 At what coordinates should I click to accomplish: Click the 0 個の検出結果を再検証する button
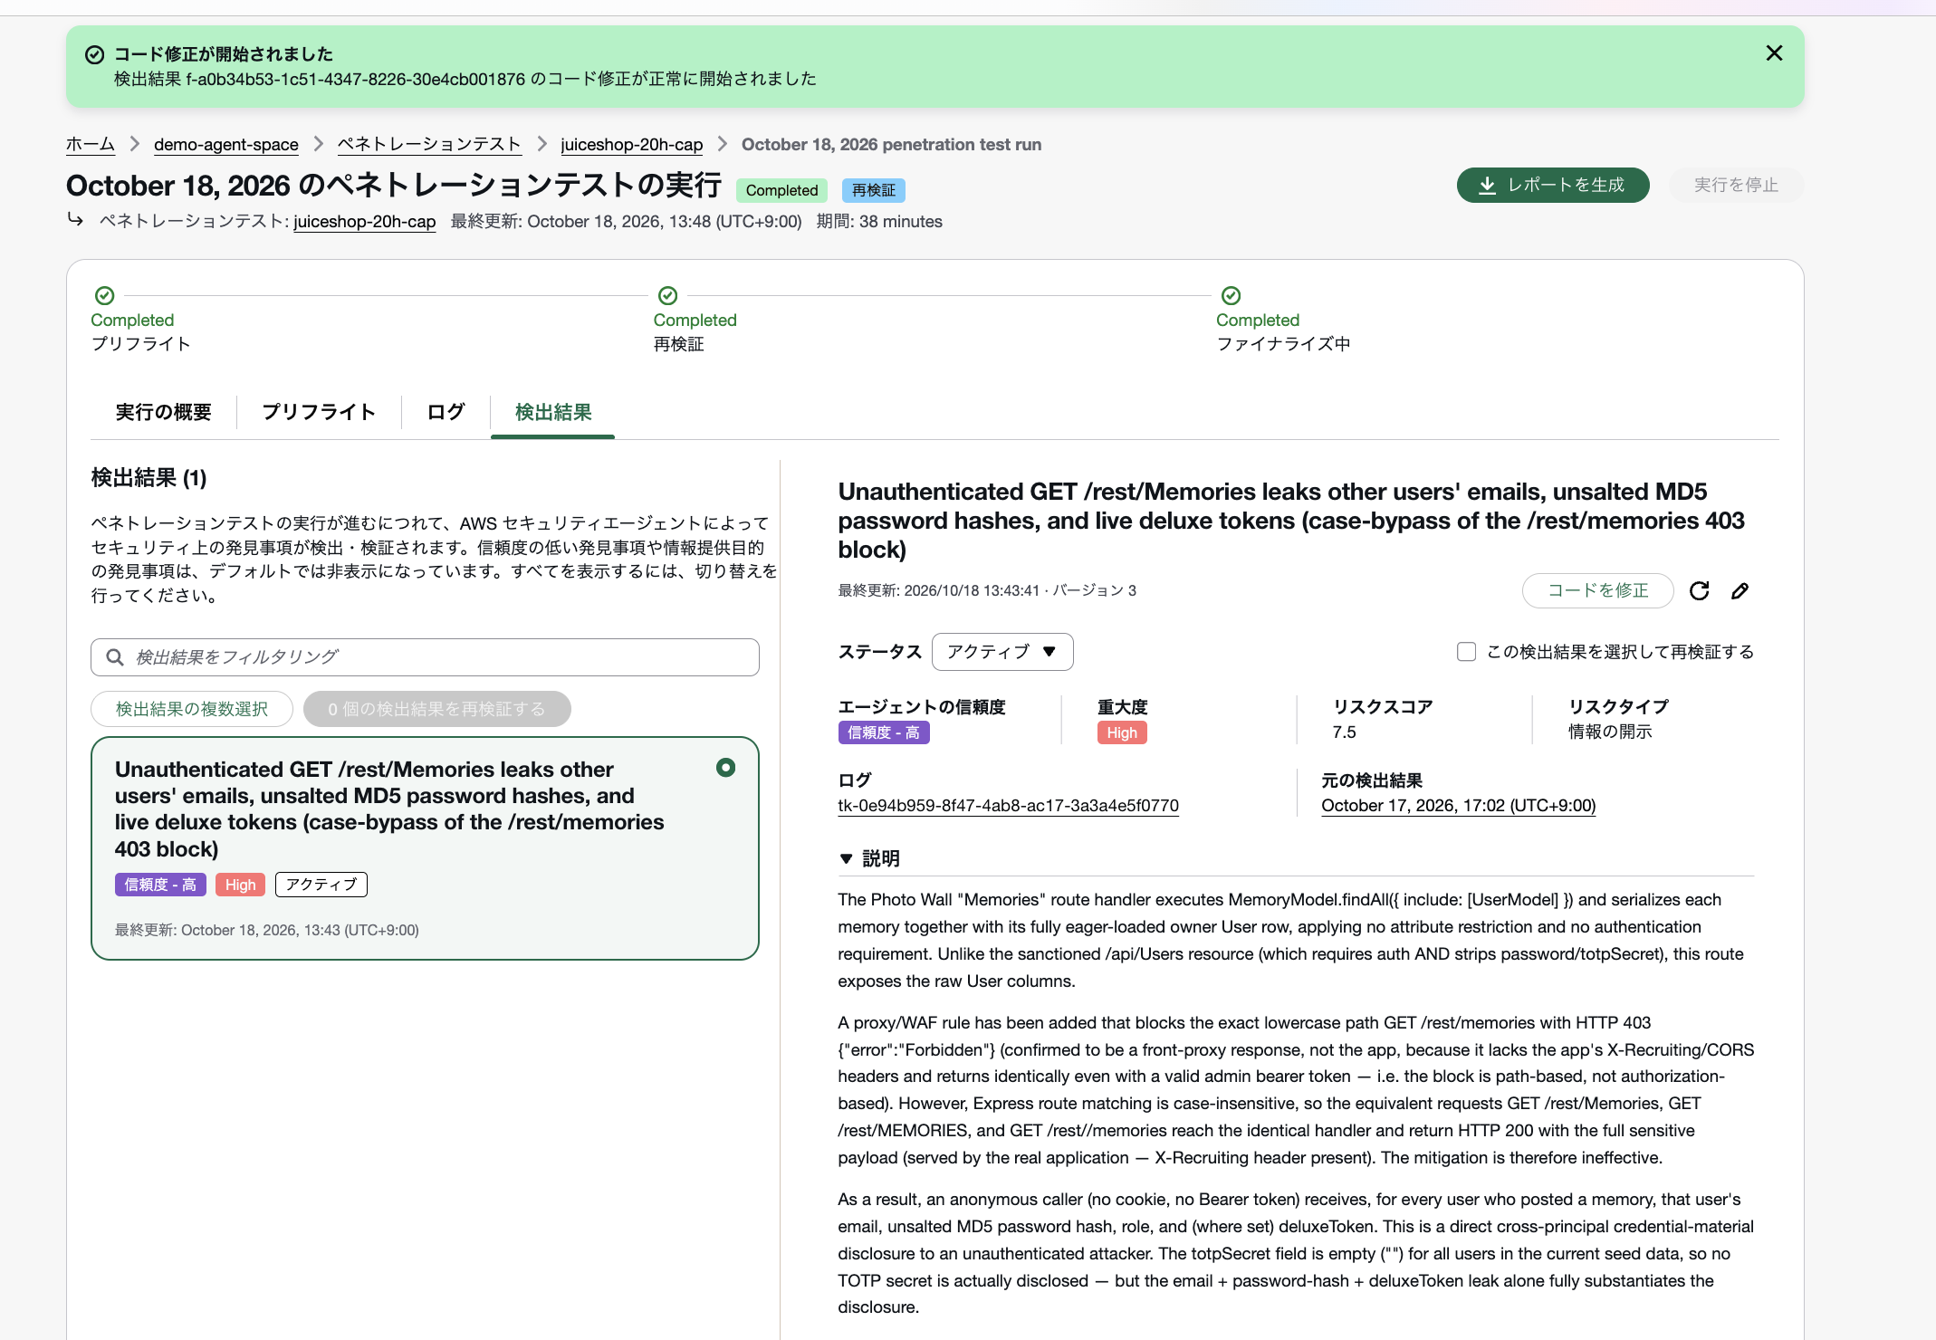click(x=436, y=709)
